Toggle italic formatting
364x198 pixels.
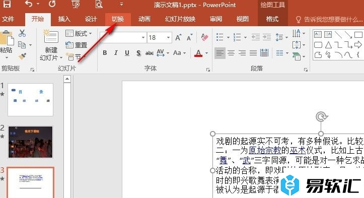tap(116, 53)
